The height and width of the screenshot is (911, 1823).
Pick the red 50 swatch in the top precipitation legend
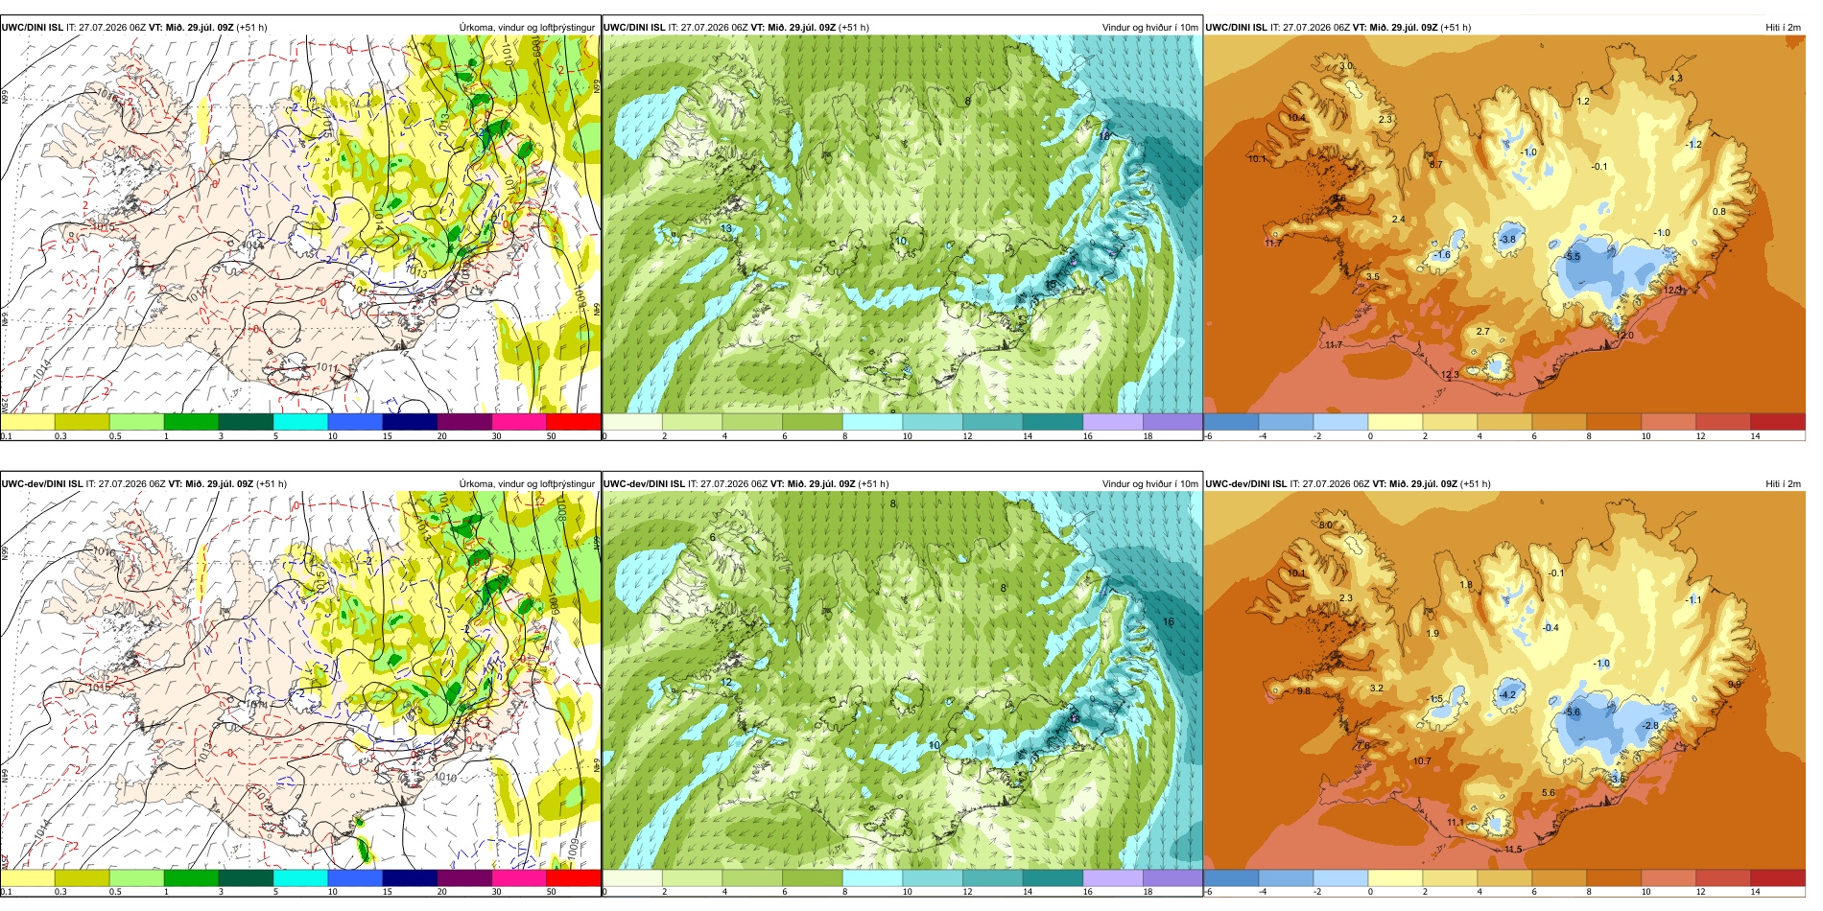574,421
